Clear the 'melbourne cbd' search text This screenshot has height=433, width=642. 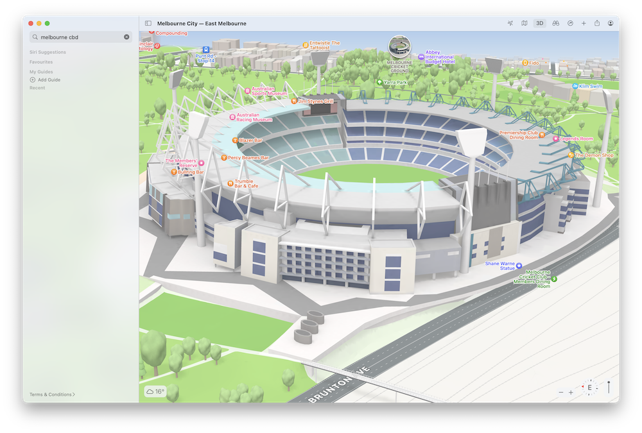tap(126, 37)
